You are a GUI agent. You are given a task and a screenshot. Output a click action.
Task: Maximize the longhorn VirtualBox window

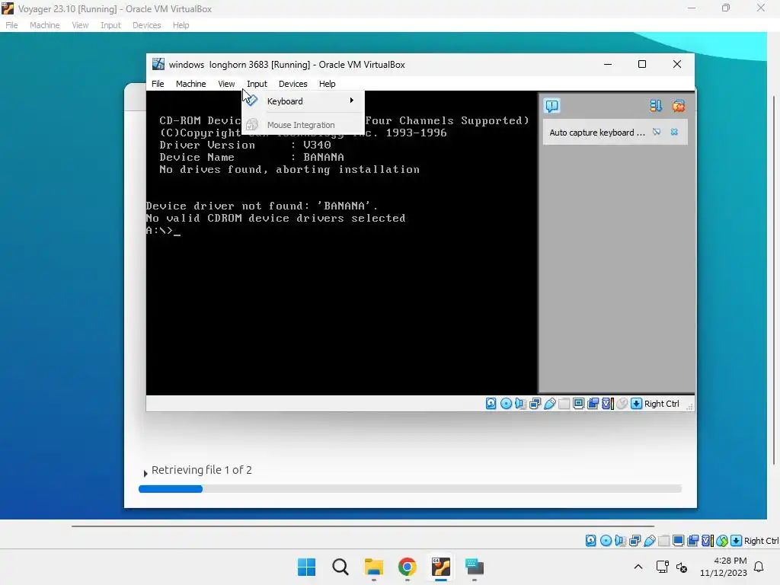coord(642,64)
